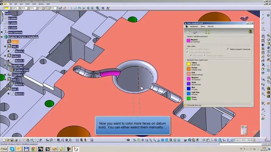
Task: Pick Magenta 3D machined swatch in standard list
Action: [188, 79]
